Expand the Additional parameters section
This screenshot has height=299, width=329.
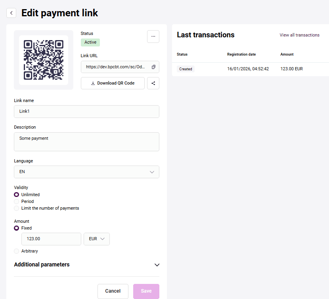(x=157, y=265)
